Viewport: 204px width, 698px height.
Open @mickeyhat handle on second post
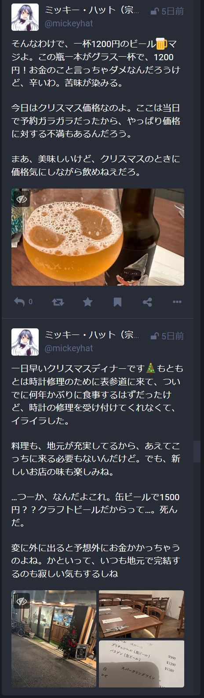point(69,348)
